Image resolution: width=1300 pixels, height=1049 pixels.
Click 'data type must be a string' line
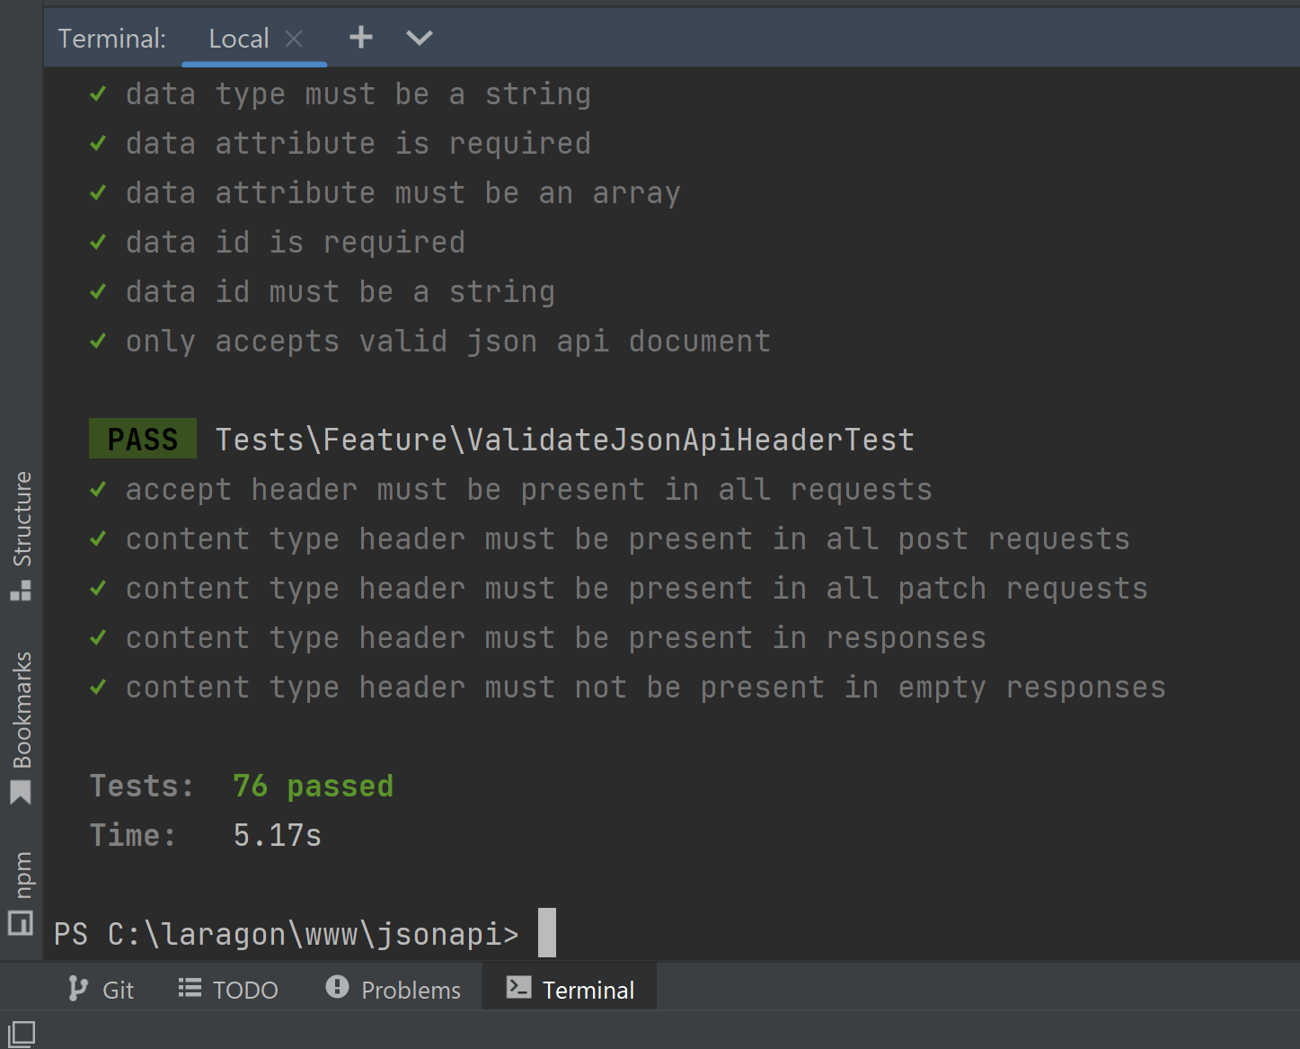[x=358, y=94]
